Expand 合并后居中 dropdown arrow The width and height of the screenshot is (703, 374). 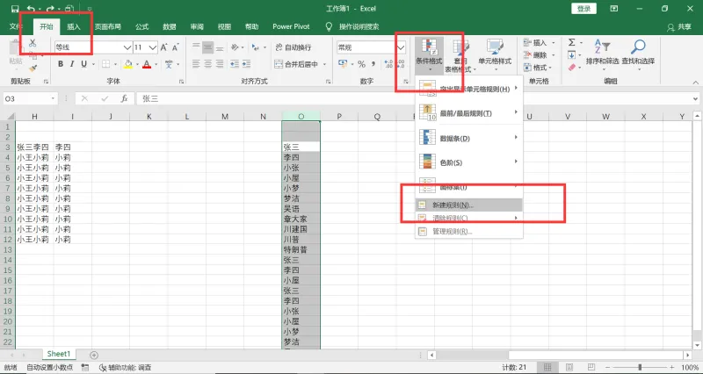[x=324, y=64]
